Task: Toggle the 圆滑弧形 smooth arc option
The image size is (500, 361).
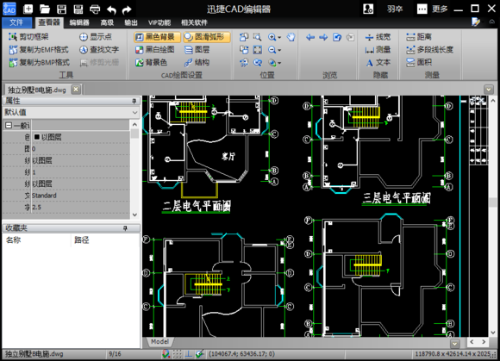Action: (x=207, y=37)
